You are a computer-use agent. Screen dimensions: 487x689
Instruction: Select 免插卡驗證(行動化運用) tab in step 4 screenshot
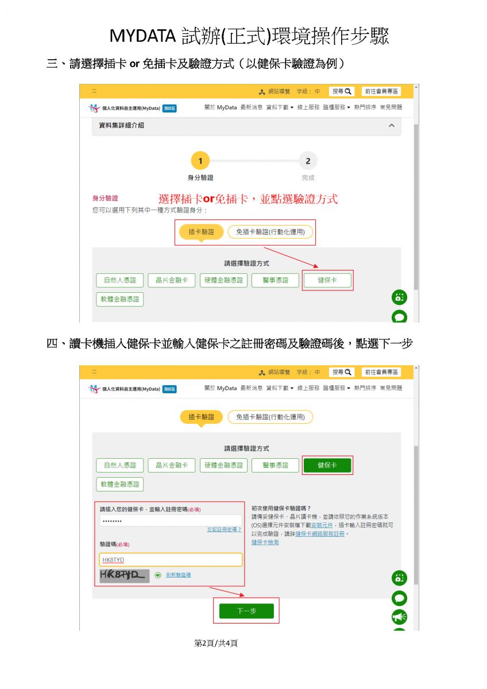coord(270,417)
